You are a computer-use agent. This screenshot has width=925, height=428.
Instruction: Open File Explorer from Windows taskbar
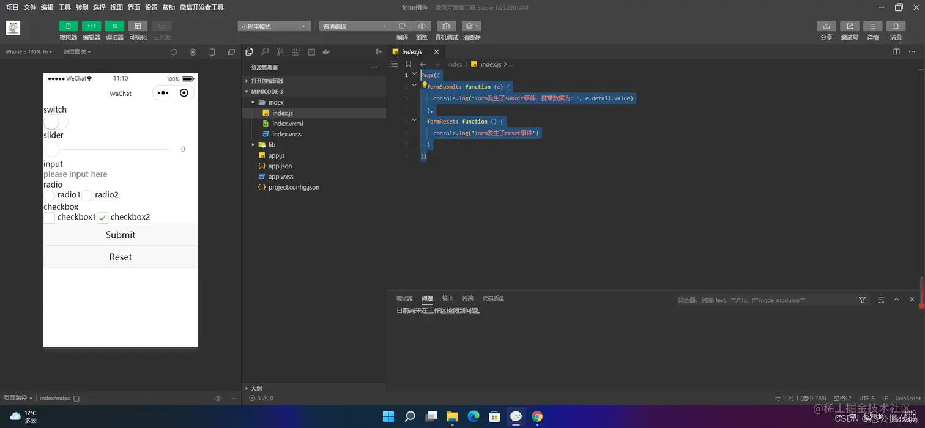(452, 417)
